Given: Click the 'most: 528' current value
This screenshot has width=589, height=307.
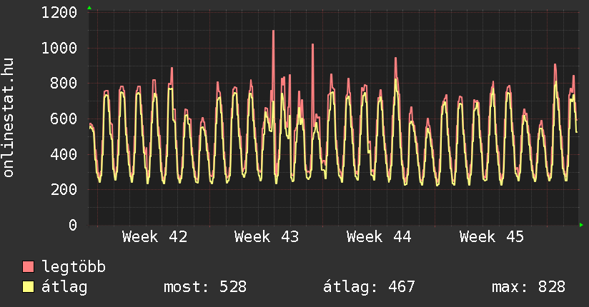Looking at the screenshot, I should (205, 287).
